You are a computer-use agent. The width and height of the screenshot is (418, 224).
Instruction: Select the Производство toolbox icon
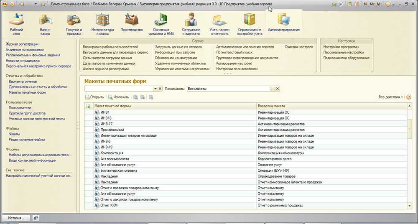[131, 20]
